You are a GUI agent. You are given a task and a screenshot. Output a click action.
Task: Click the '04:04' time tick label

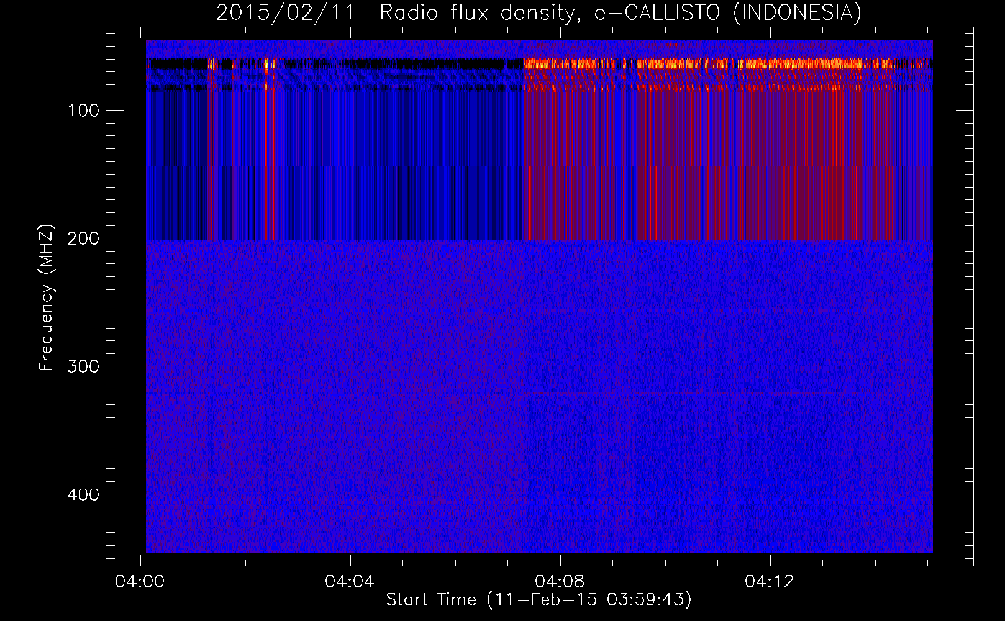click(350, 582)
